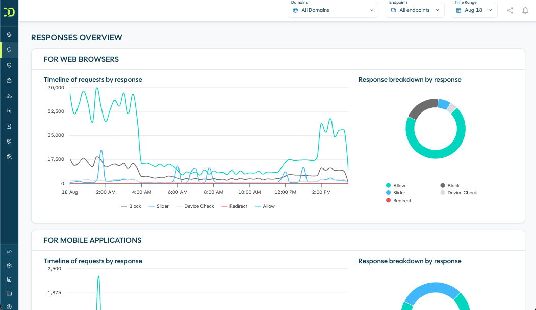Open the Aug 18 time range dropdown
Screen dimensions: 536x310
point(474,10)
